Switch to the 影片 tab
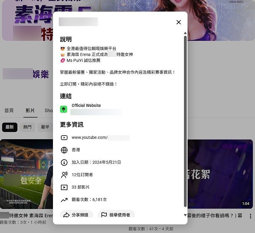 pos(30,110)
